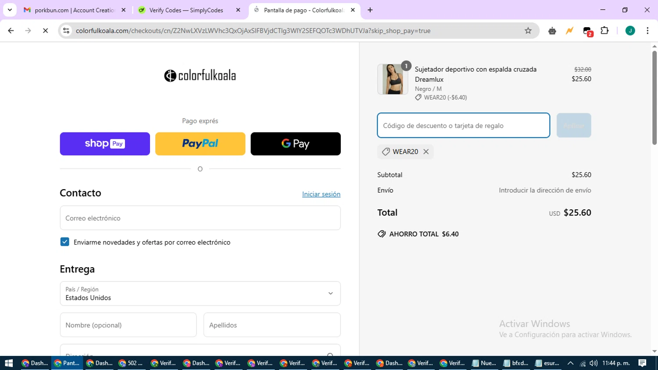
Task: Stop loading the page
Action: pyautogui.click(x=45, y=31)
